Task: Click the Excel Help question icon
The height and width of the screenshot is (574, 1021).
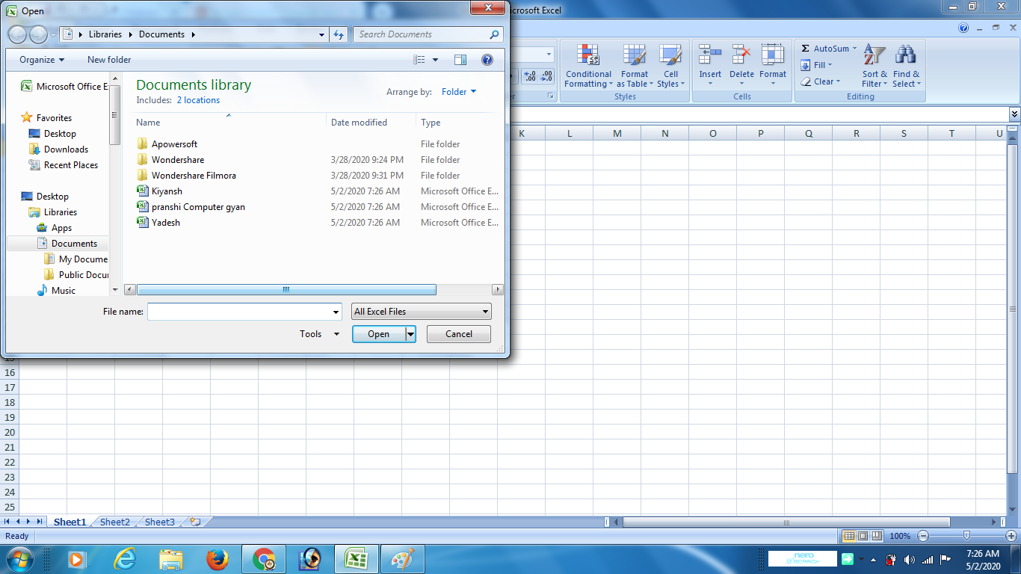Action: (x=963, y=28)
